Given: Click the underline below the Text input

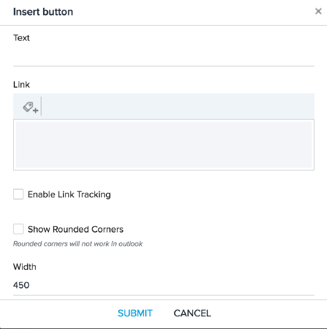Looking at the screenshot, I should tap(164, 66).
